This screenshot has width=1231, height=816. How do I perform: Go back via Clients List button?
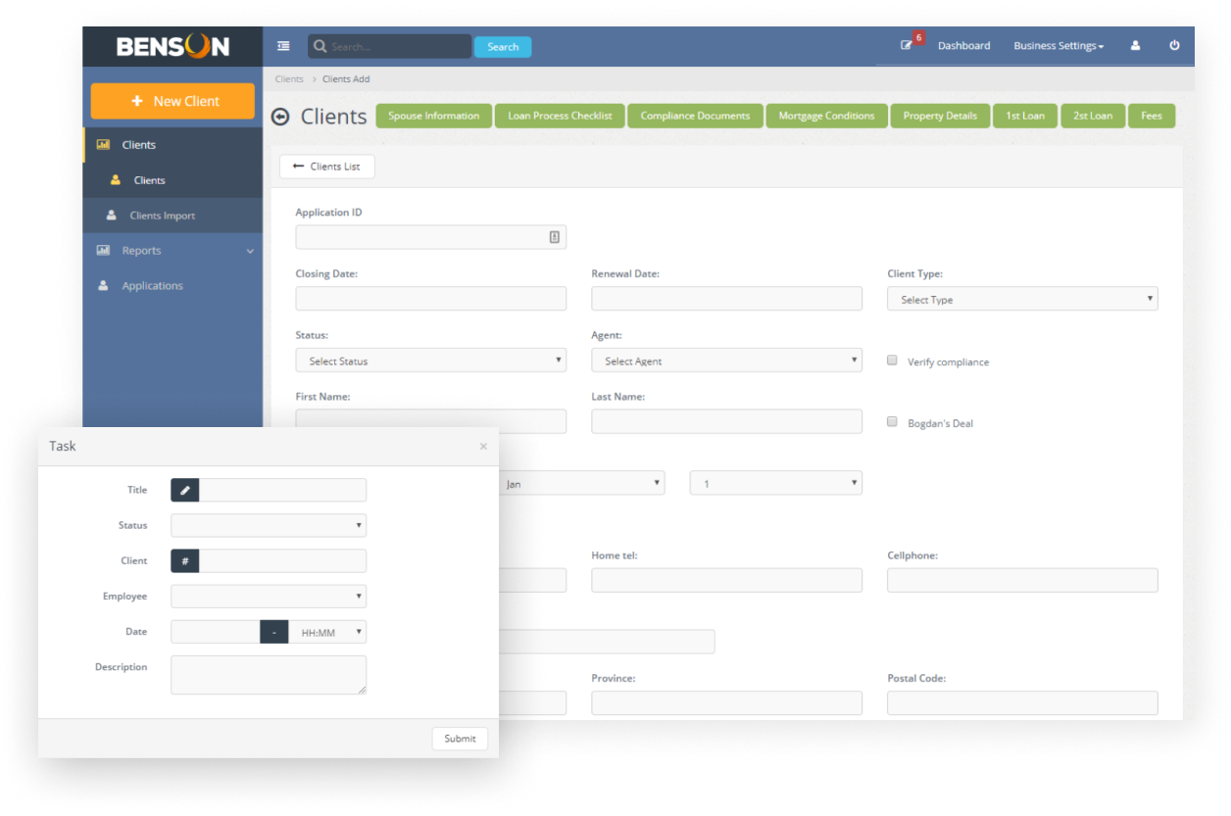(326, 167)
